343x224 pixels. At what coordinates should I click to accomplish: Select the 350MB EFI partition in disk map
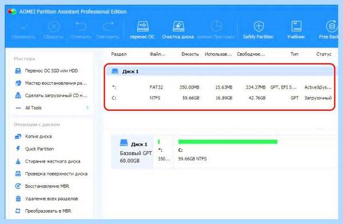click(163, 152)
